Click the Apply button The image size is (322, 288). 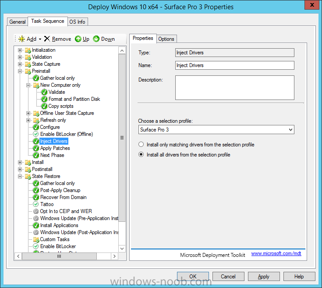tap(264, 276)
